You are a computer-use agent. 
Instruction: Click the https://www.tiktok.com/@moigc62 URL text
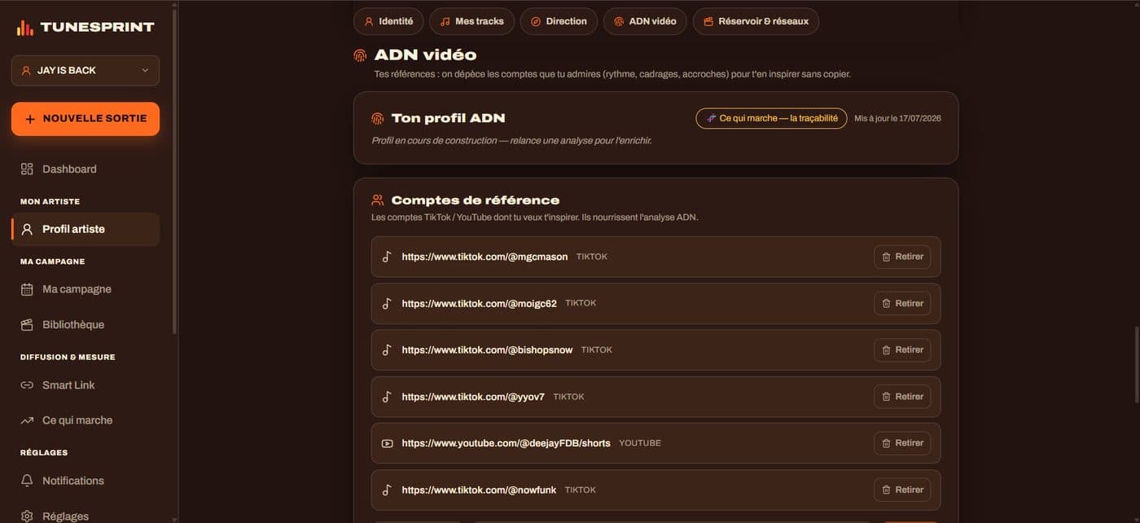point(479,304)
